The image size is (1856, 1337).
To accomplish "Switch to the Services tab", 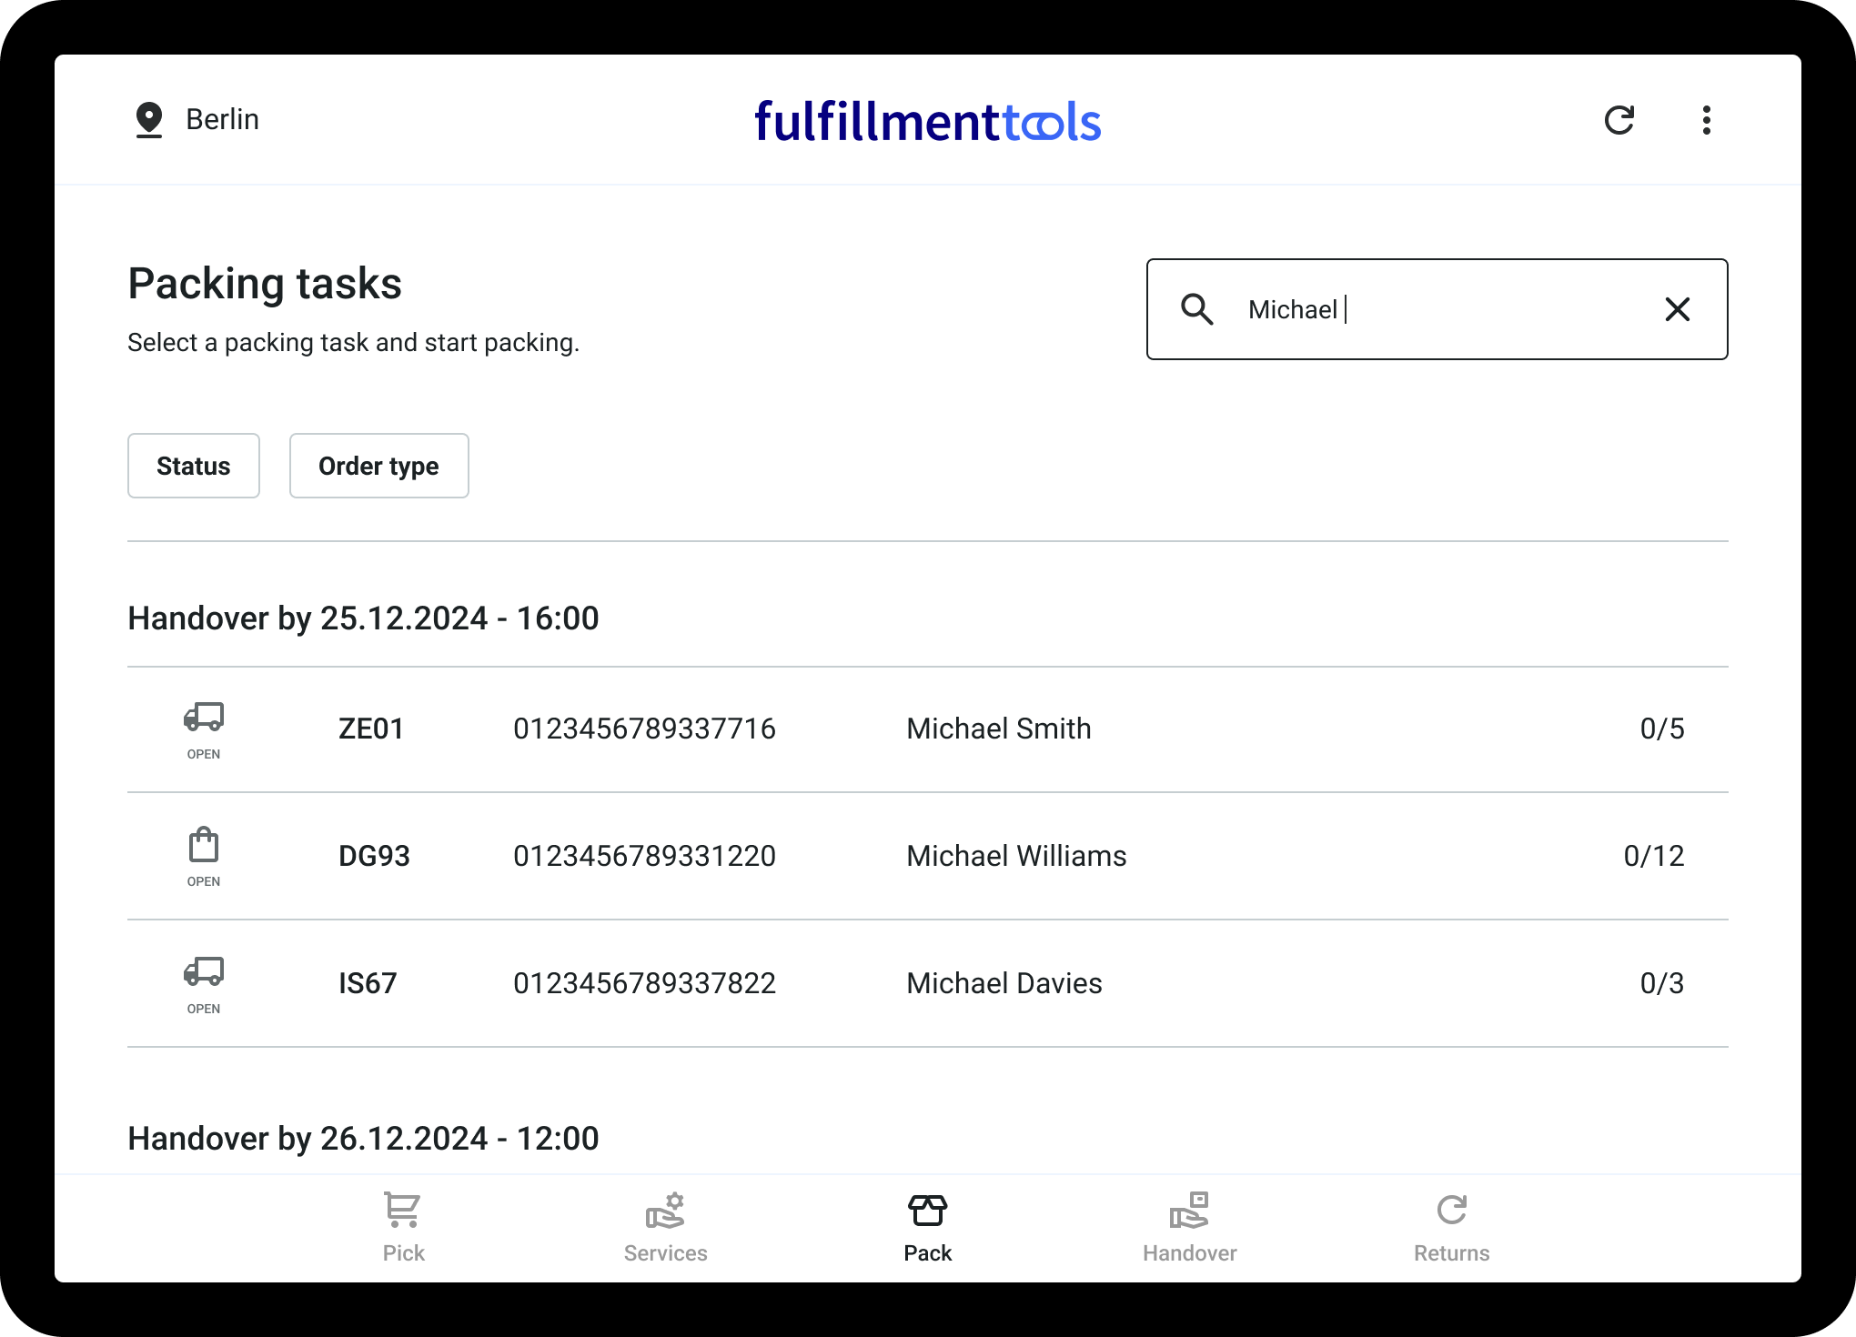I will [x=665, y=1228].
